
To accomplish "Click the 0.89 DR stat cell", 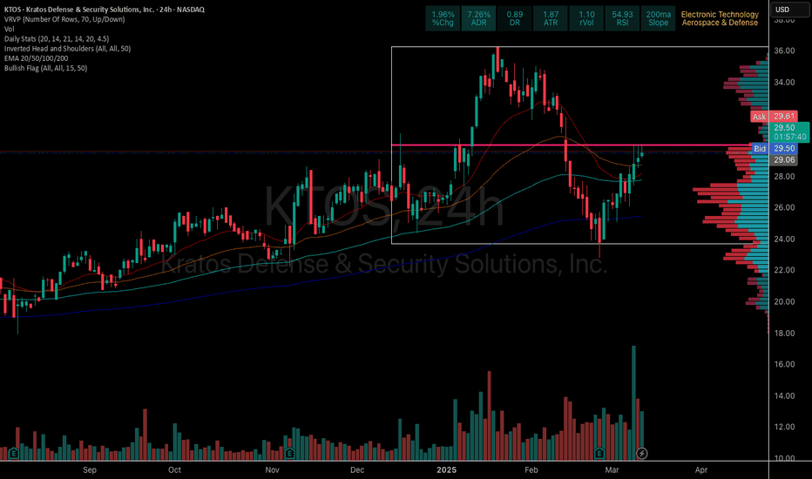I will coord(515,18).
